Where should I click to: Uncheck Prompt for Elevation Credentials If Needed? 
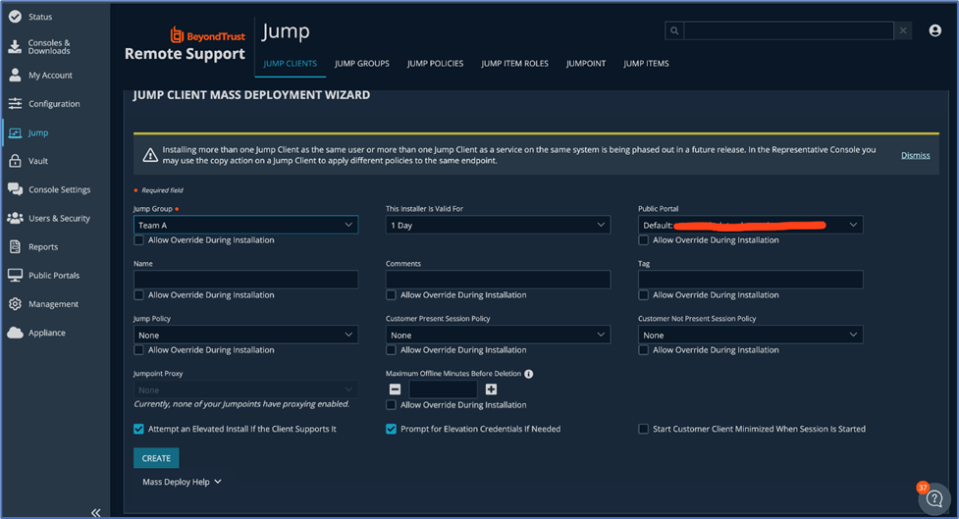[391, 429]
